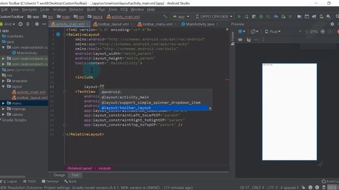This screenshot has height=190, width=339.
Task: Expand the values folder
Action: point(3,115)
